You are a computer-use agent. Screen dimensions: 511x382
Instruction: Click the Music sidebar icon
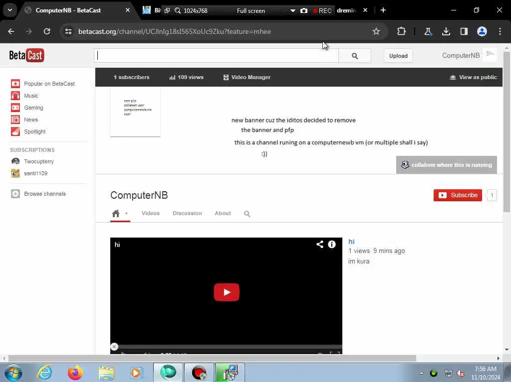tap(15, 96)
